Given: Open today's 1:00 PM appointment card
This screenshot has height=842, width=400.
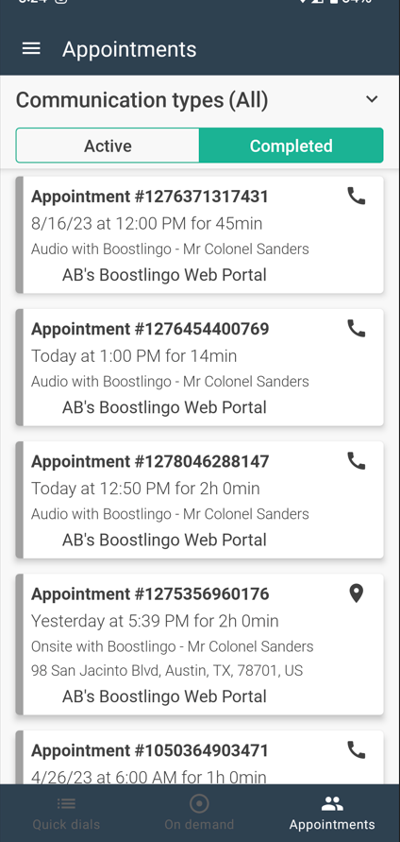Looking at the screenshot, I should (199, 368).
